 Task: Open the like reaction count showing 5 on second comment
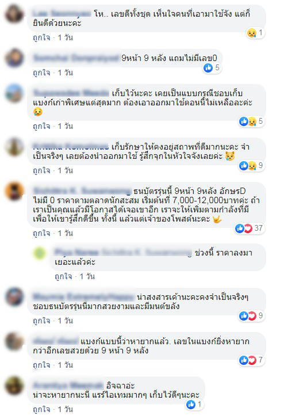pos(212,68)
